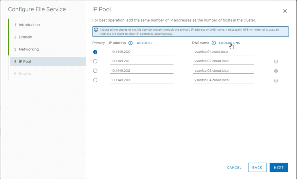Edit the IP address field 10.1.149.203
Viewport: 297px width, 179px height.
click(x=142, y=80)
